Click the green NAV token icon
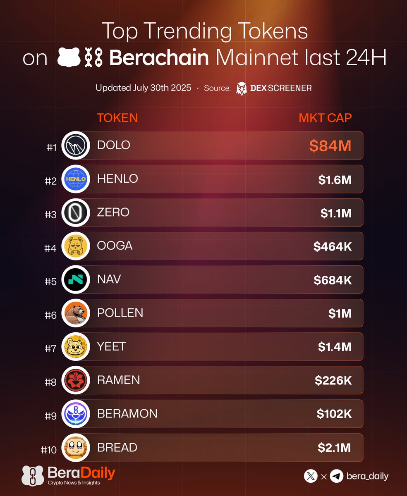Viewport: 407px width, 496px height. (76, 279)
